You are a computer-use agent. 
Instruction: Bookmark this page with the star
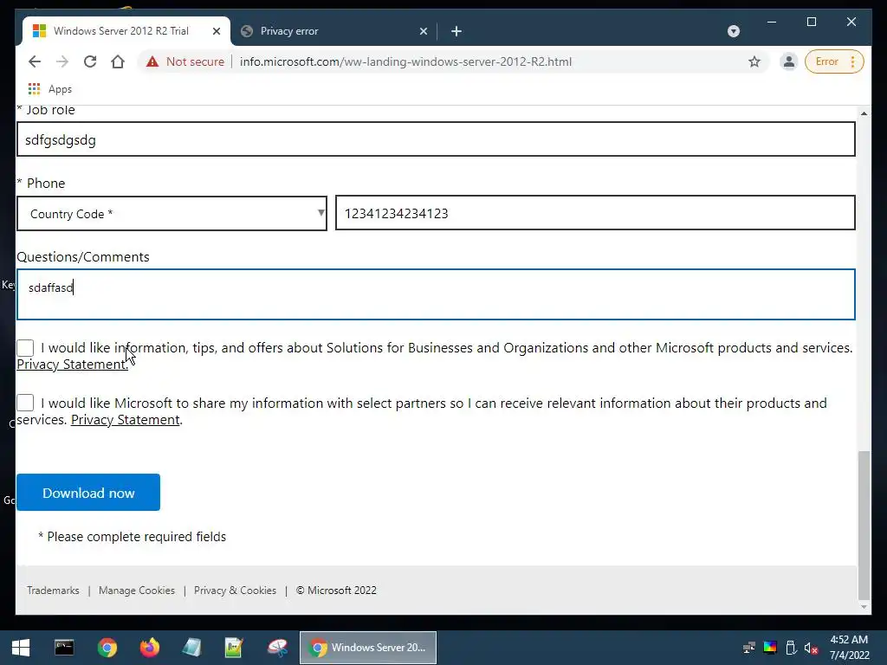[754, 61]
